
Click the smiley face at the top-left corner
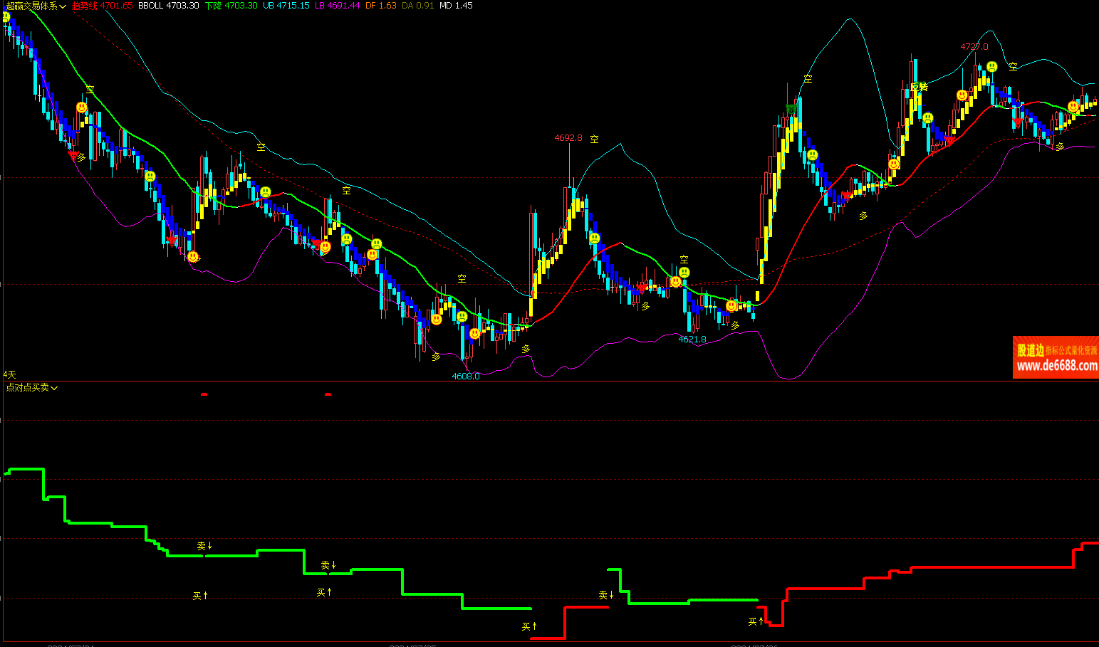pyautogui.click(x=6, y=16)
